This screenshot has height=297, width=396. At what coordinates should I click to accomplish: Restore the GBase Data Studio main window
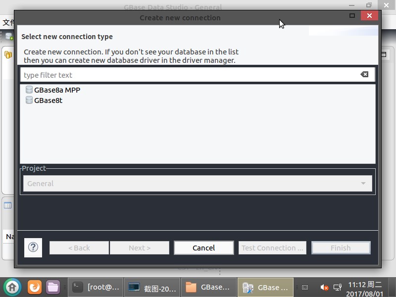[x=369, y=5]
